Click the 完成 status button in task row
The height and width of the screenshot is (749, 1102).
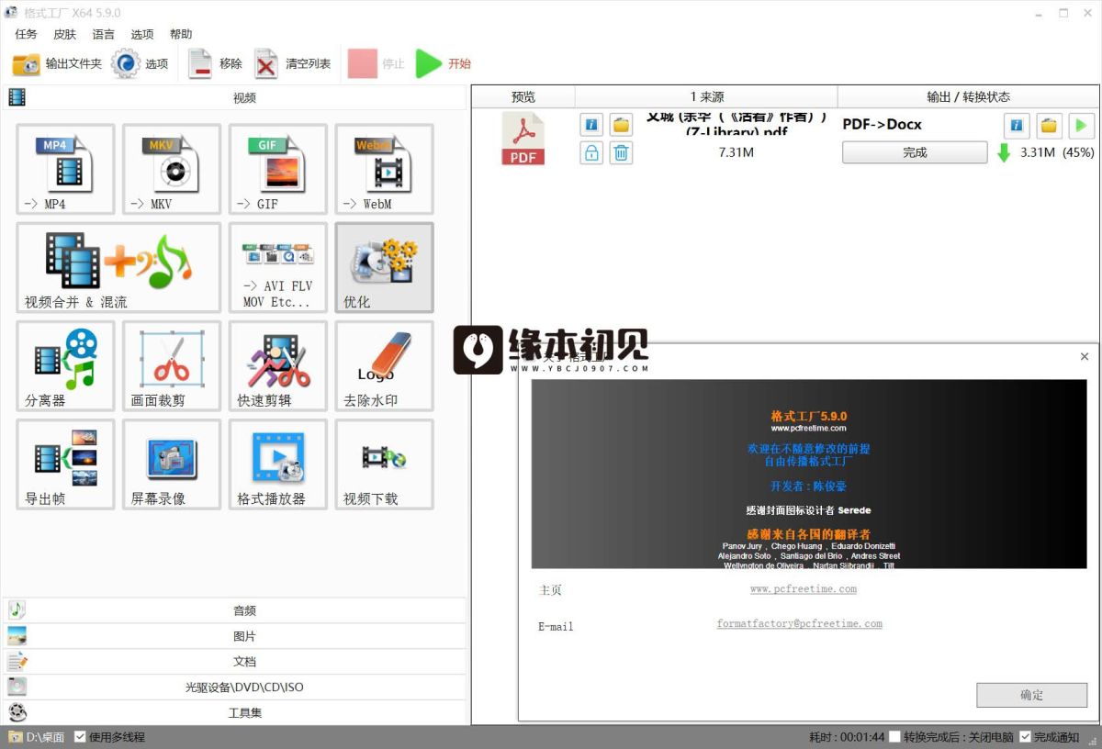(x=915, y=153)
